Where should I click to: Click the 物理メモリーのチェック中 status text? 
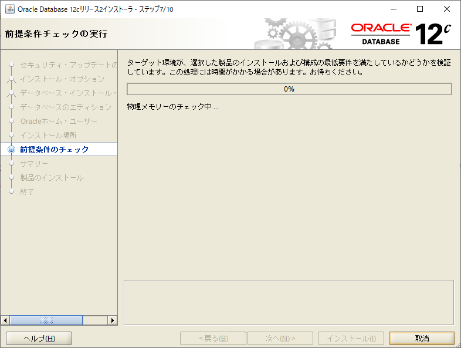[173, 106]
